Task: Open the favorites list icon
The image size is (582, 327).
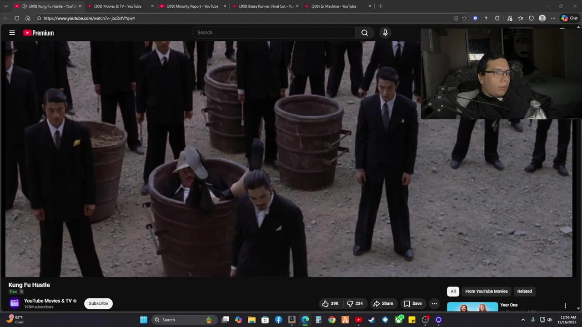Action: [520, 18]
